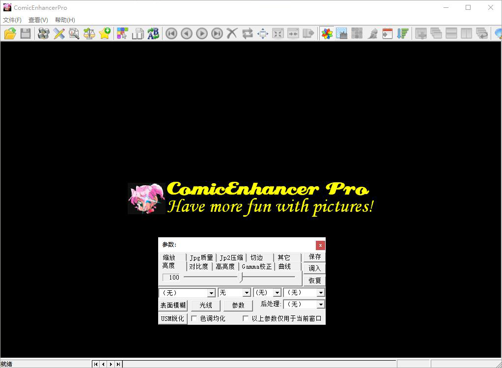Tick the 以上参数仅用于当前窗口 checkbox
This screenshot has width=502, height=368.
point(246,318)
